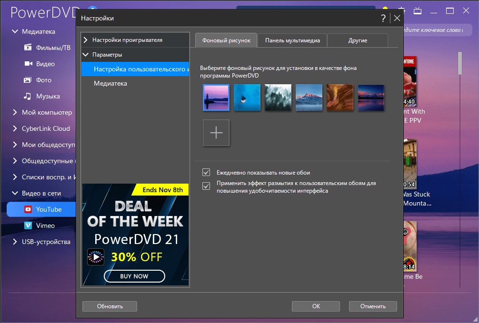Screen dimensions: 479x323
Task: Click the Vimeo logo icon in sidebar
Action: [x=28, y=225]
